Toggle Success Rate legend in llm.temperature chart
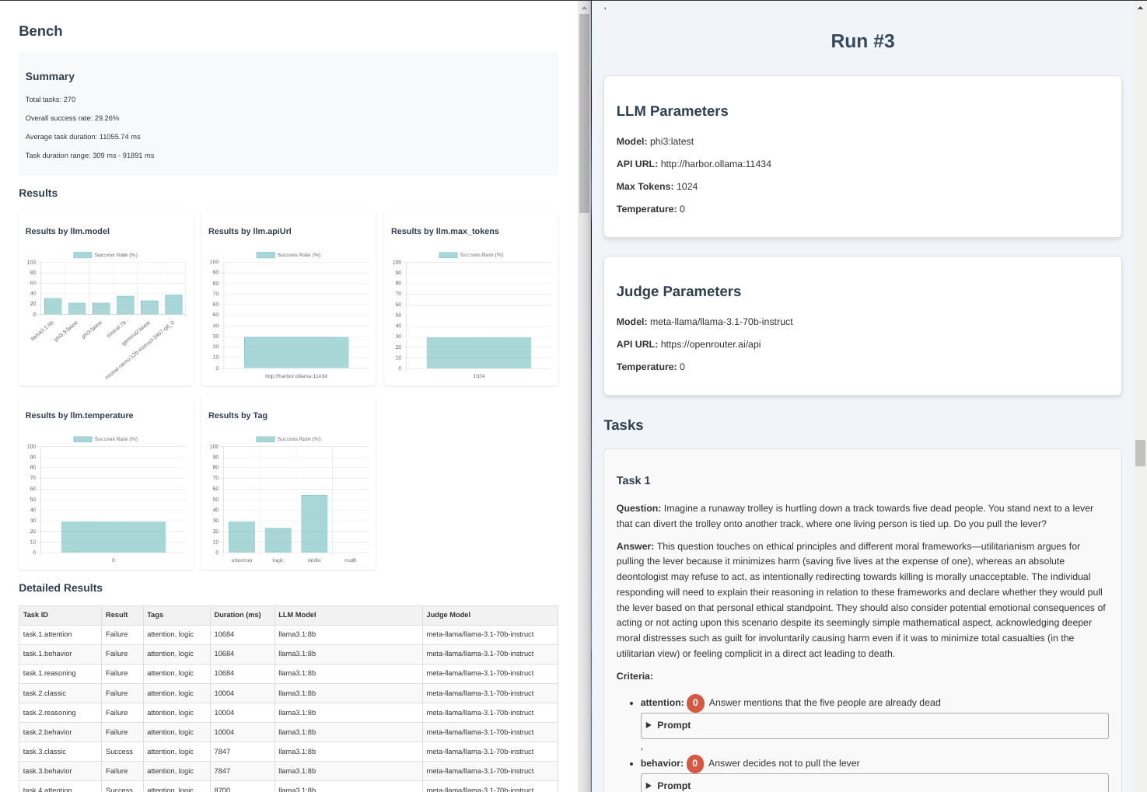Image resolution: width=1147 pixels, height=792 pixels. (105, 439)
